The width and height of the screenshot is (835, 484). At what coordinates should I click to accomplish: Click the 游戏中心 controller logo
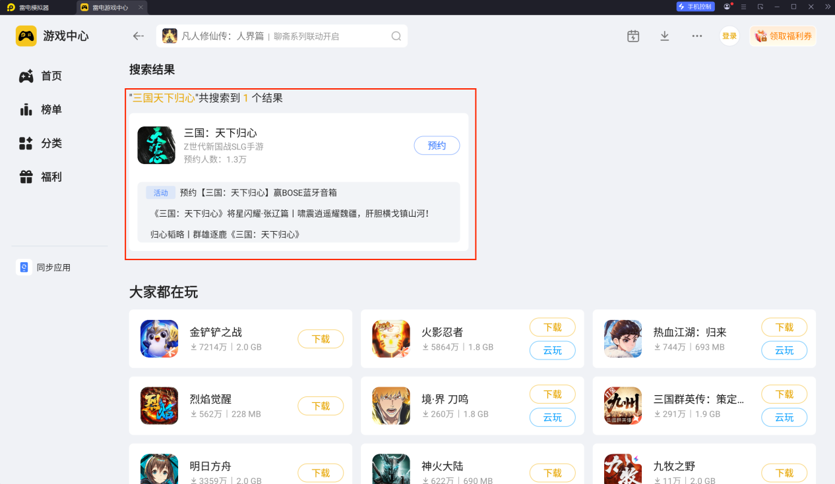26,36
